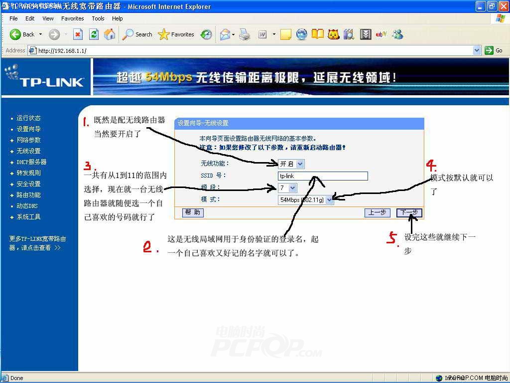
Task: Click the eBay toolbar icon
Action: (381, 34)
